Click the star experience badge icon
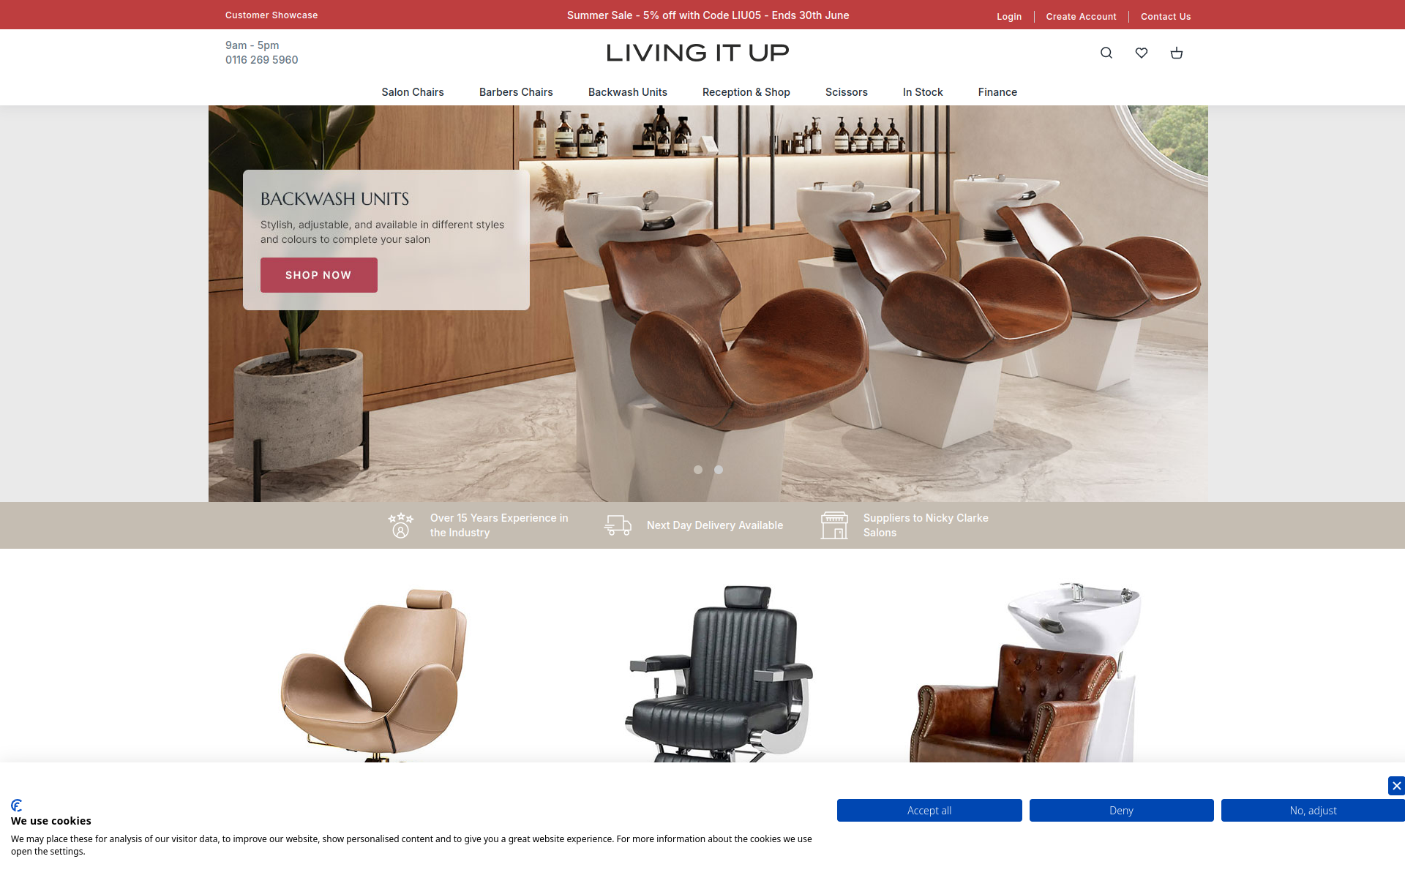The width and height of the screenshot is (1405, 878). [x=401, y=525]
